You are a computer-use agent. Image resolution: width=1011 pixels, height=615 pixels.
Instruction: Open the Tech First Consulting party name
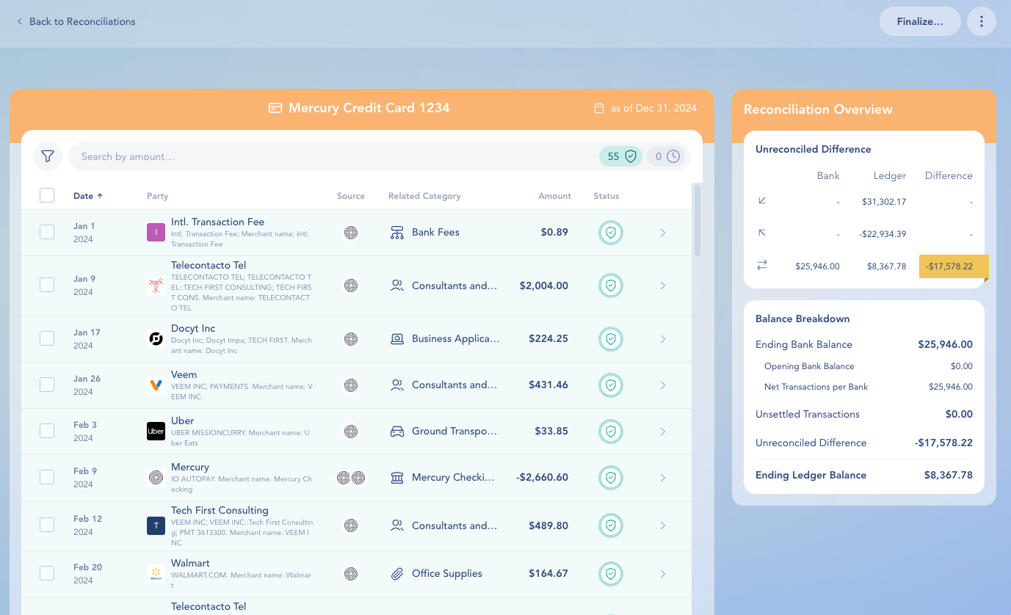(x=220, y=510)
